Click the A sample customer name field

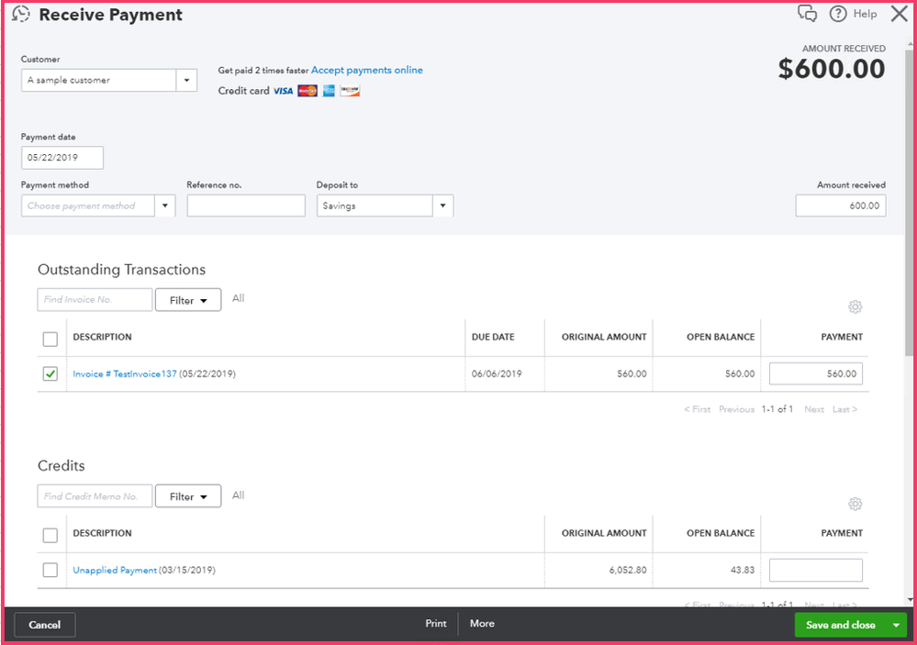pos(99,80)
